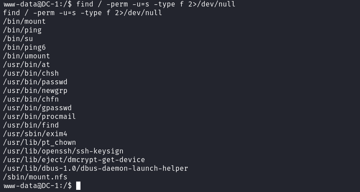Click the /usr/bin/newgrp line
This screenshot has width=360, height=192.
point(35,90)
